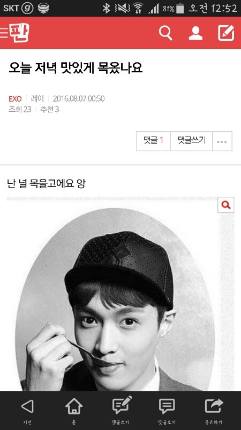Go to home via house icon
Viewport: 241px width, 430px height.
(x=74, y=411)
